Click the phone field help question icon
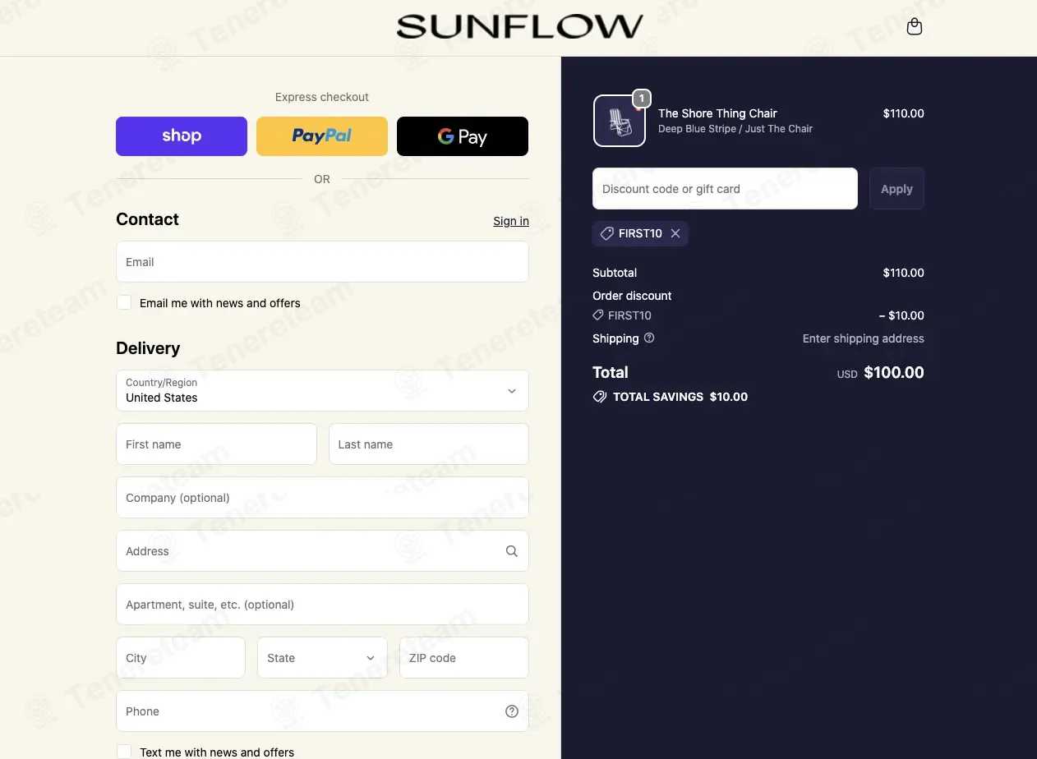The image size is (1037, 759). 512,711
